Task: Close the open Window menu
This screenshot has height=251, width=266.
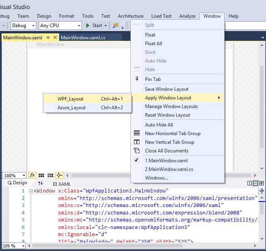Action: pos(212,16)
